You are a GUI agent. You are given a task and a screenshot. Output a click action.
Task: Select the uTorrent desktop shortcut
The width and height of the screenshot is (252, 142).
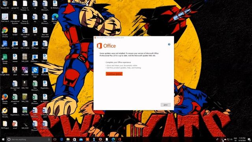(15, 45)
